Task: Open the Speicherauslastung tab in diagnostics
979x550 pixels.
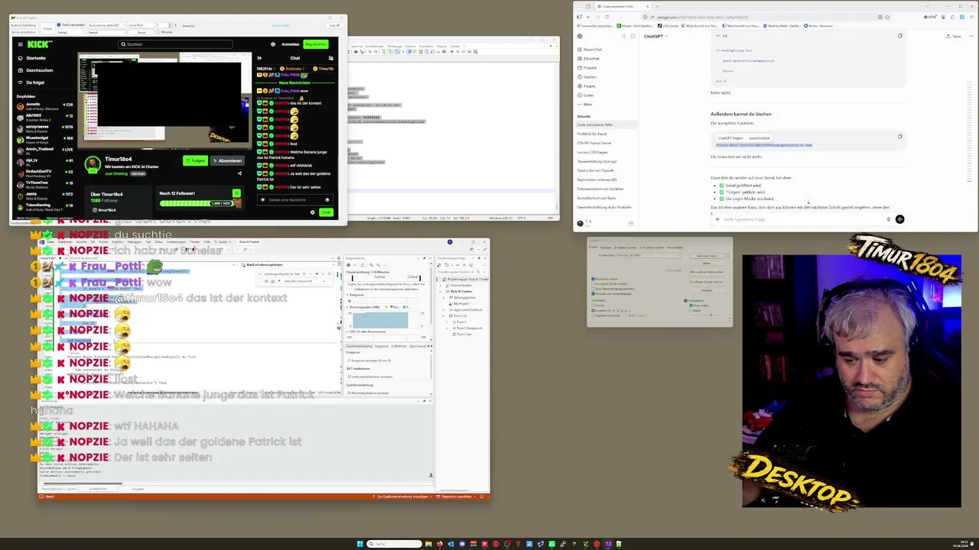Action: point(420,346)
